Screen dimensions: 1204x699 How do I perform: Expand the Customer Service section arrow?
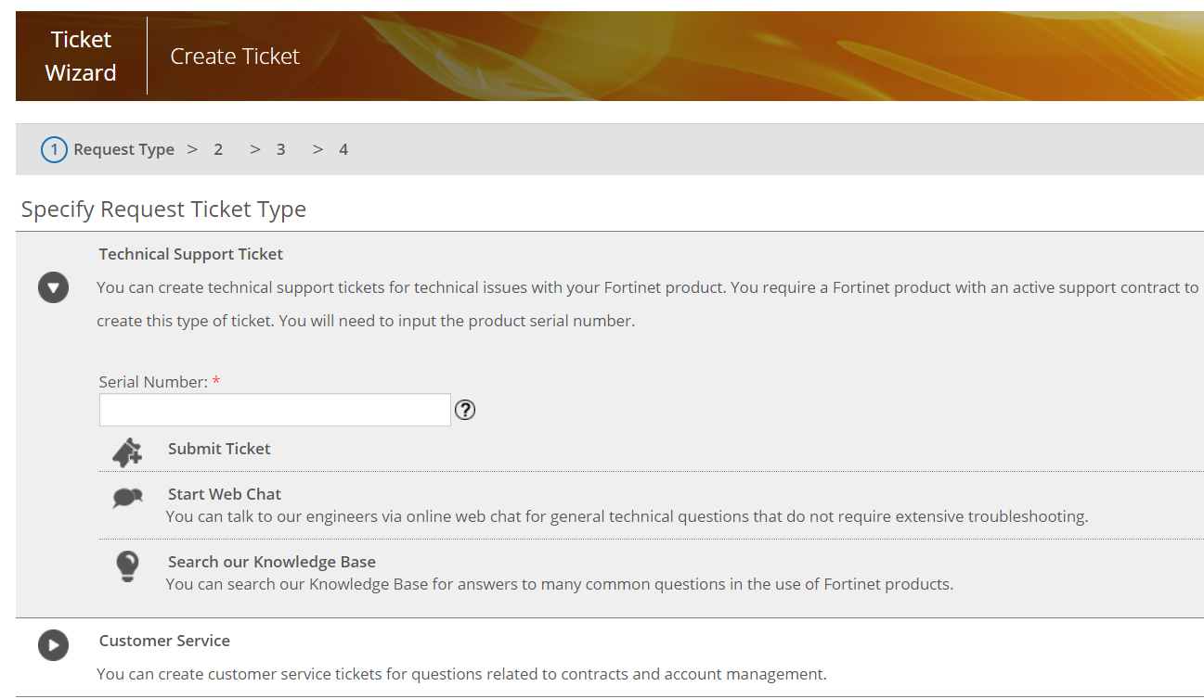pos(53,645)
